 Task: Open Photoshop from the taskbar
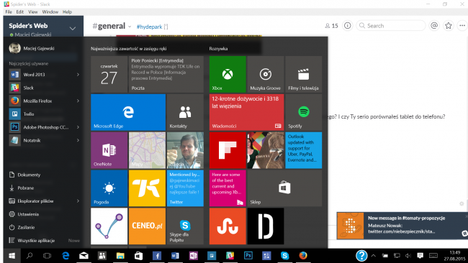coord(248,256)
